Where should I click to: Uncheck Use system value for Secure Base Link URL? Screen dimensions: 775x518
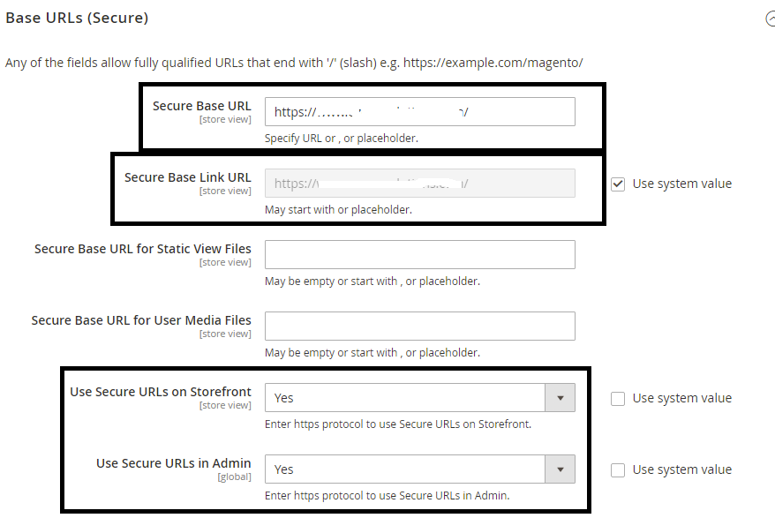click(618, 184)
